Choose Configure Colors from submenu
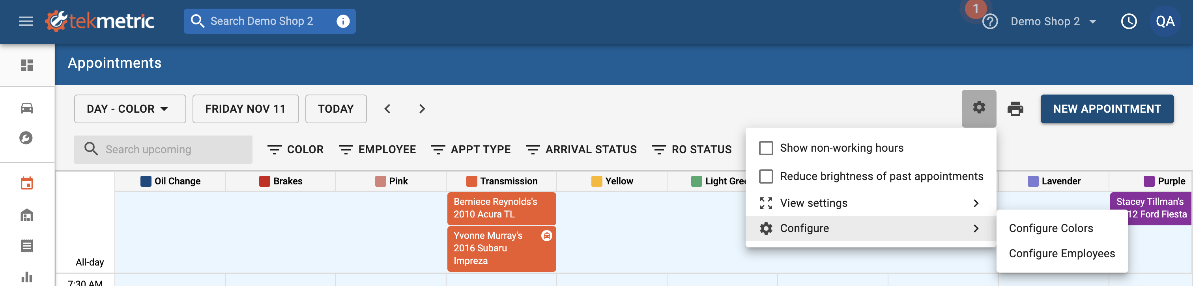The image size is (1193, 286). (1050, 228)
